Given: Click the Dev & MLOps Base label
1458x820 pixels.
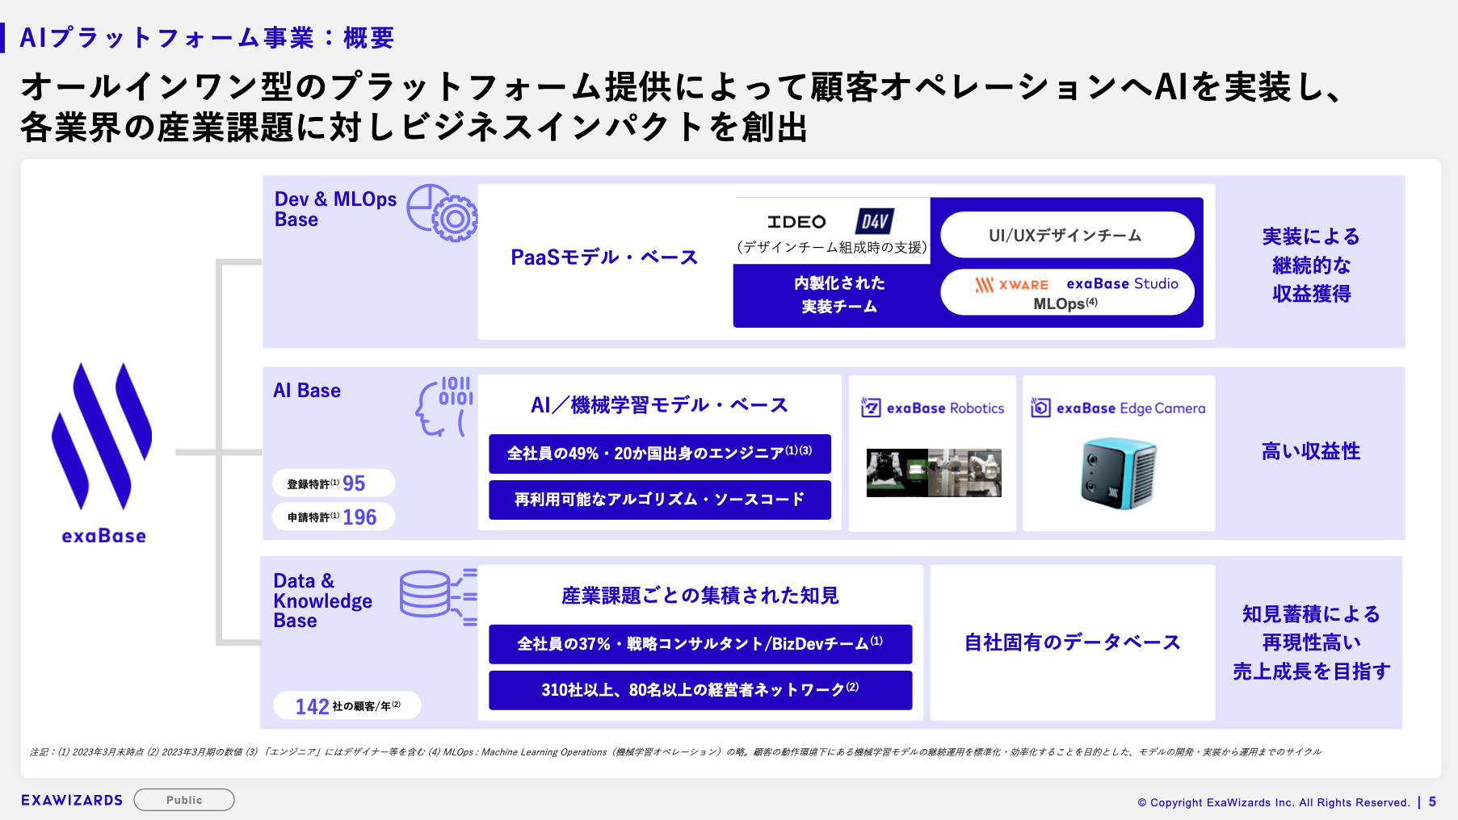Looking at the screenshot, I should click(334, 209).
